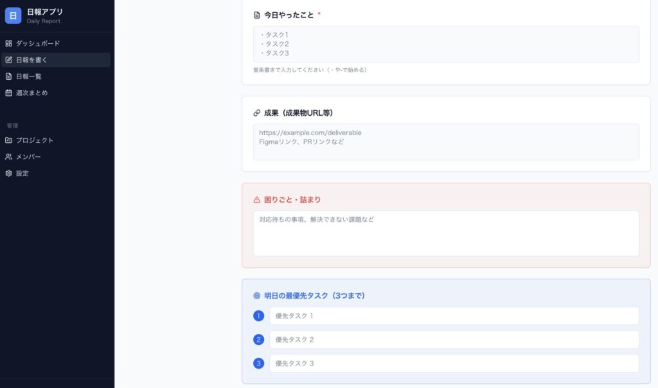
Task: Click the link icon beside 成果
Action: point(257,113)
